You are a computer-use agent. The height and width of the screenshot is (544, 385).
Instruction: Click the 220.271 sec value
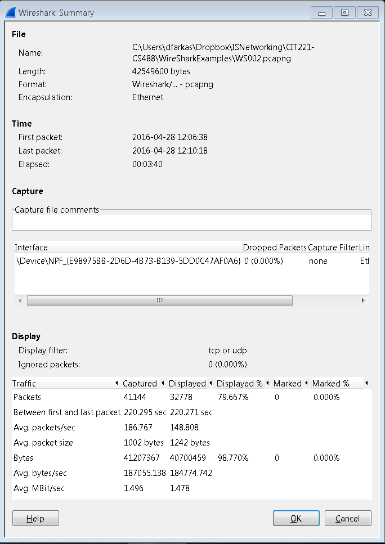tap(191, 412)
